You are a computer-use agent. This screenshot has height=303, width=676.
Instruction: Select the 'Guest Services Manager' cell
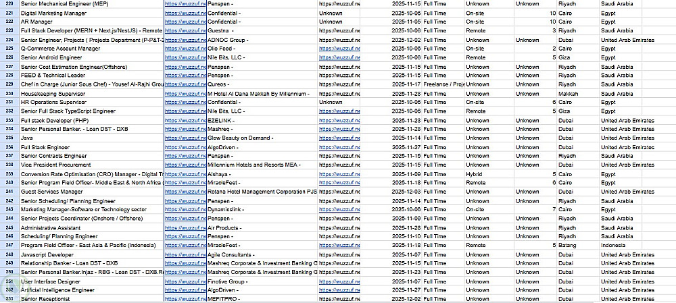point(91,192)
